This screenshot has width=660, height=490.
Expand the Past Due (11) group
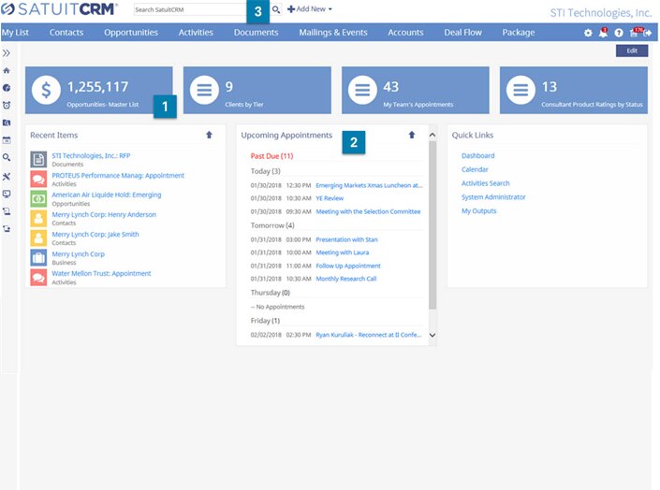click(271, 156)
